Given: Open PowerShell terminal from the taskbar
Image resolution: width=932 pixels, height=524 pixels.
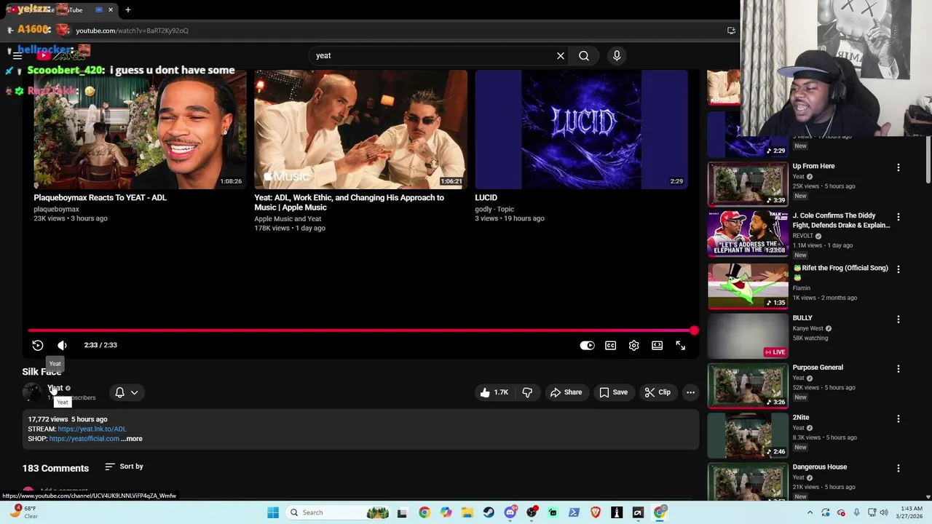Looking at the screenshot, I should (574, 512).
